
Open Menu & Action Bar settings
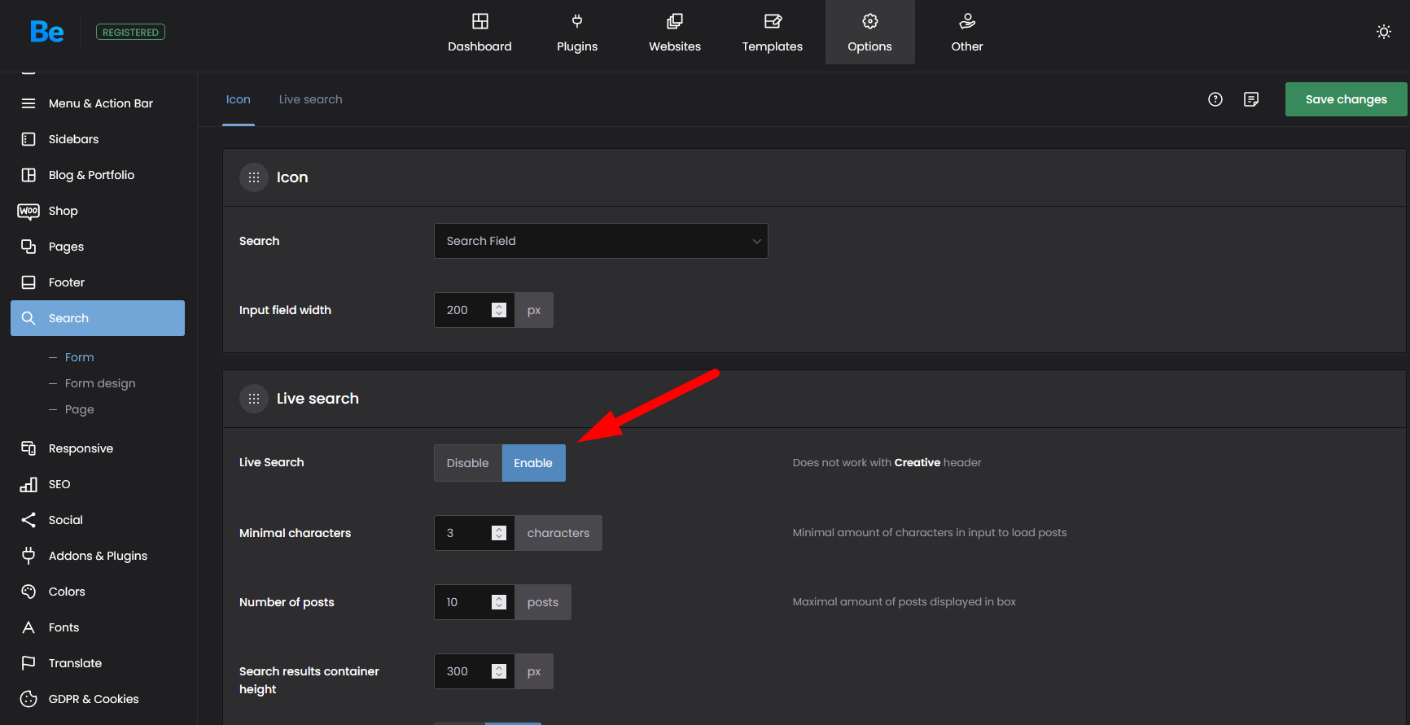[98, 103]
